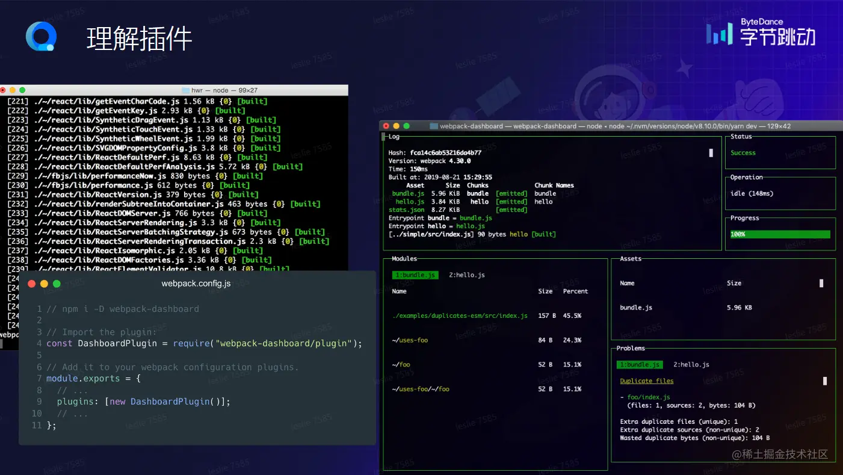Viewport: 843px width, 475px height.
Task: Click the "Extra duplicate sources (non-unique): 2" line
Action: (690, 430)
